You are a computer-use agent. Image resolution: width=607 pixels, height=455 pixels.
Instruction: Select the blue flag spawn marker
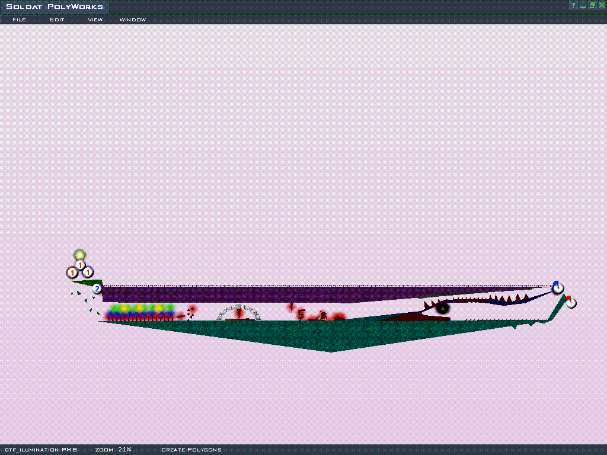[x=558, y=288]
